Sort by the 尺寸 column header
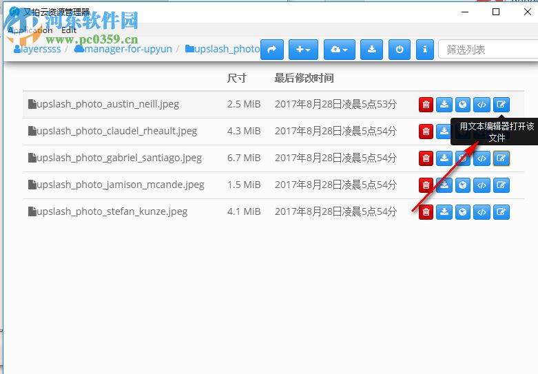The height and width of the screenshot is (374, 538). coord(236,78)
